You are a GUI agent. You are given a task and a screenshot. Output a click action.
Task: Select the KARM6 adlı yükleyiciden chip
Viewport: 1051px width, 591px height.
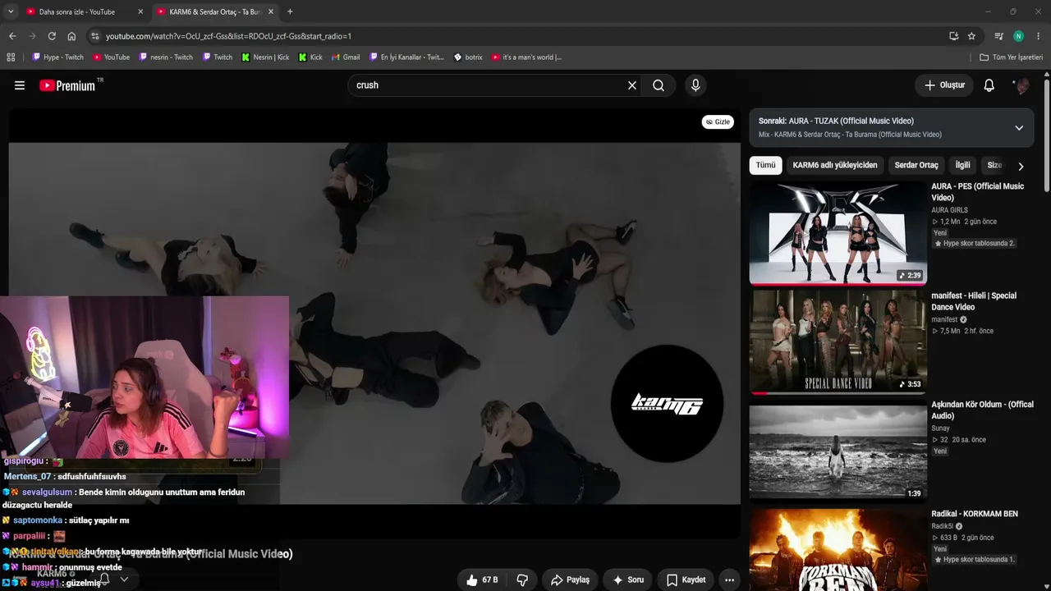tap(835, 165)
